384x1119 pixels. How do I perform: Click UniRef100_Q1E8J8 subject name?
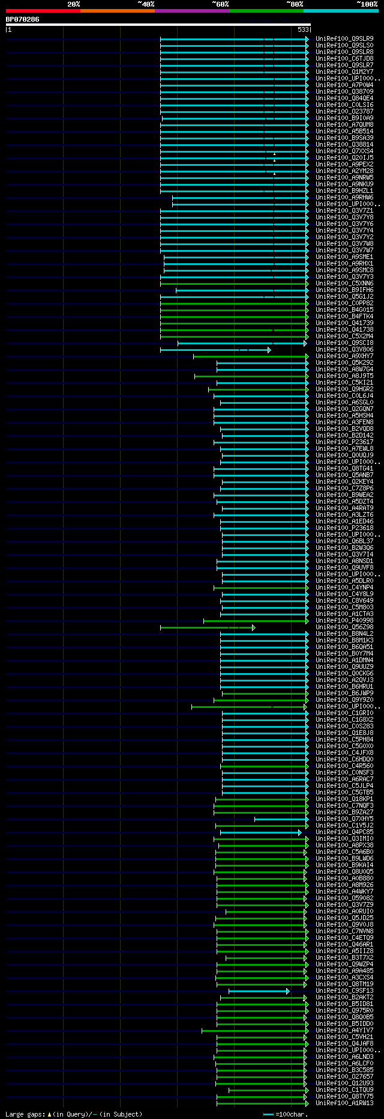click(x=344, y=733)
